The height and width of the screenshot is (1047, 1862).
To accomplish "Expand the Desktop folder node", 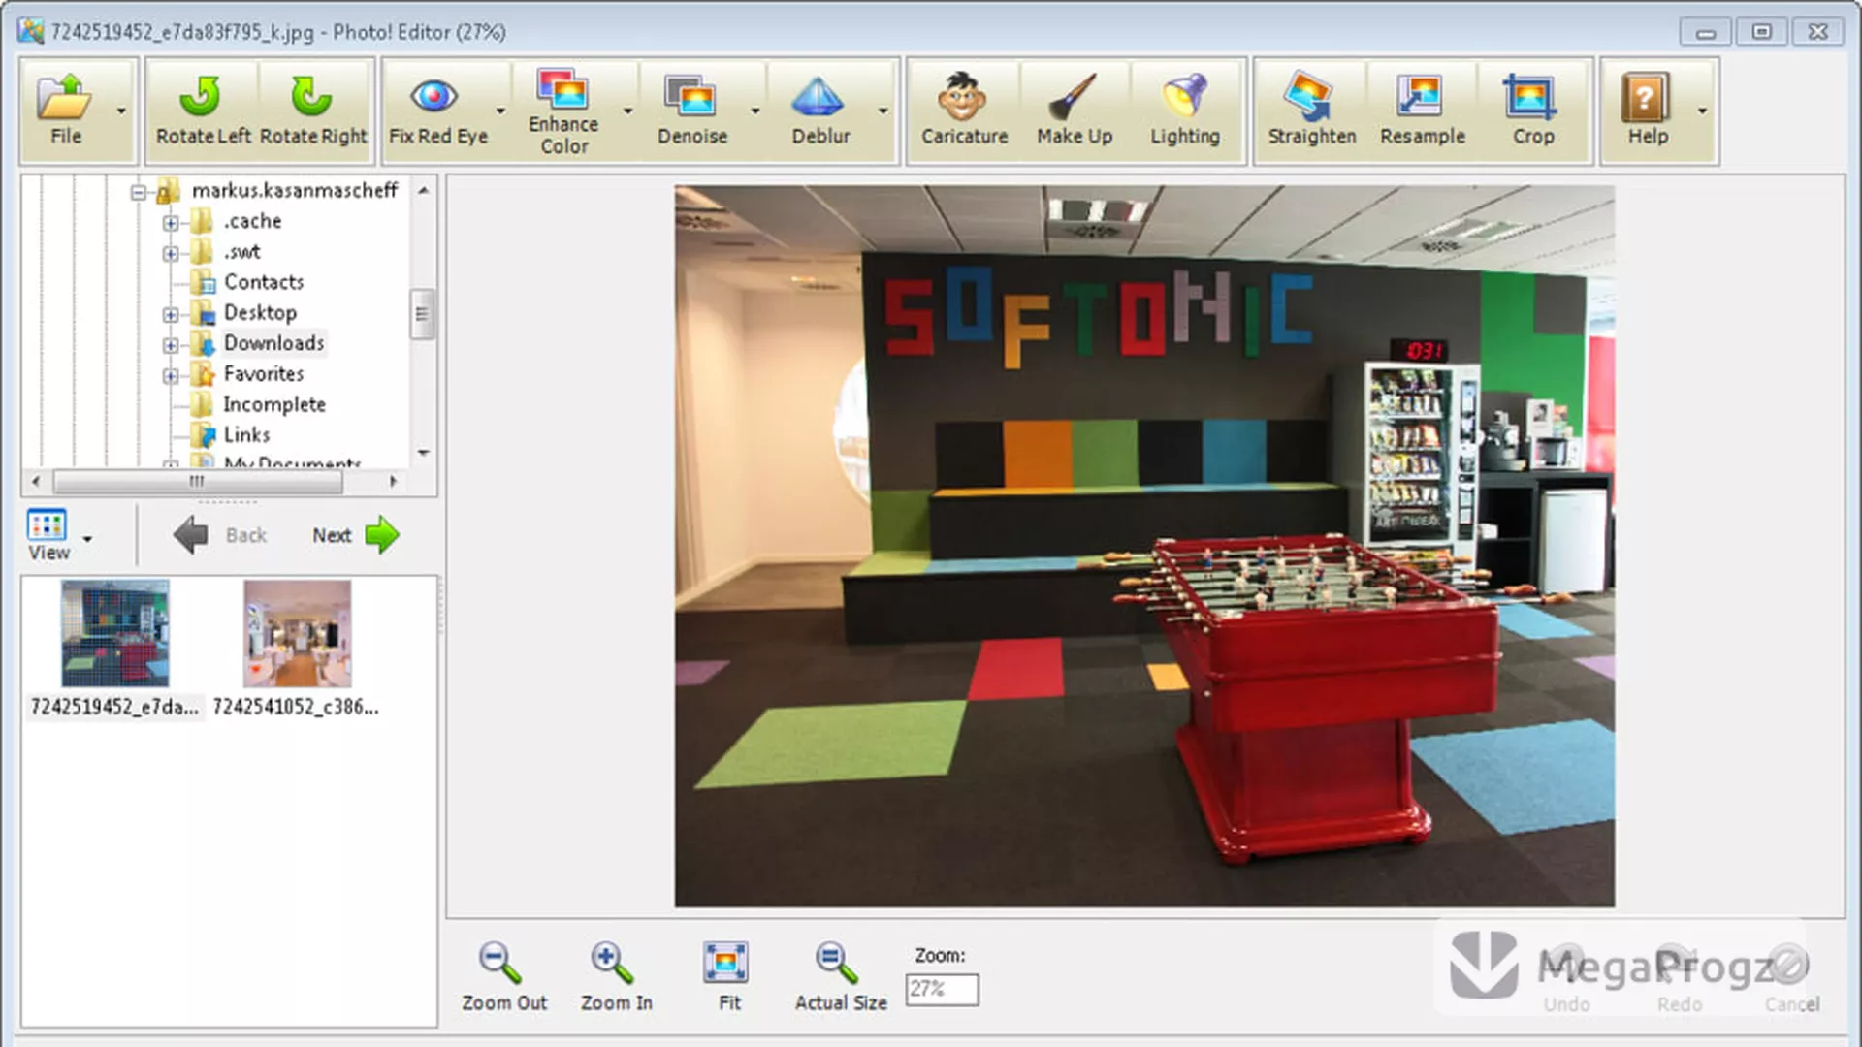I will pyautogui.click(x=171, y=315).
